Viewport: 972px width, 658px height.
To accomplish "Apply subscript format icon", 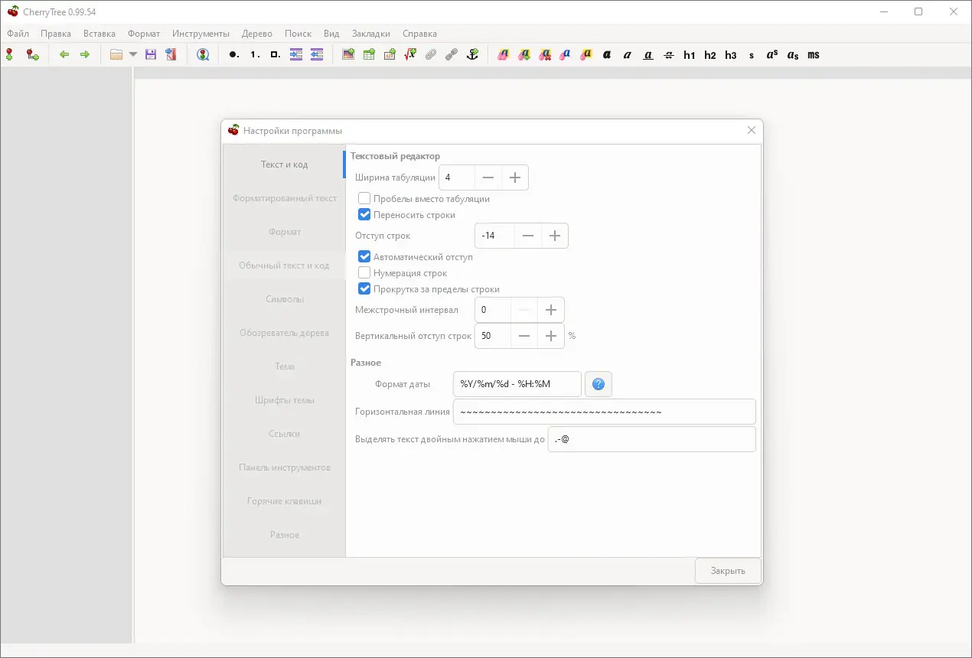I will pos(793,54).
